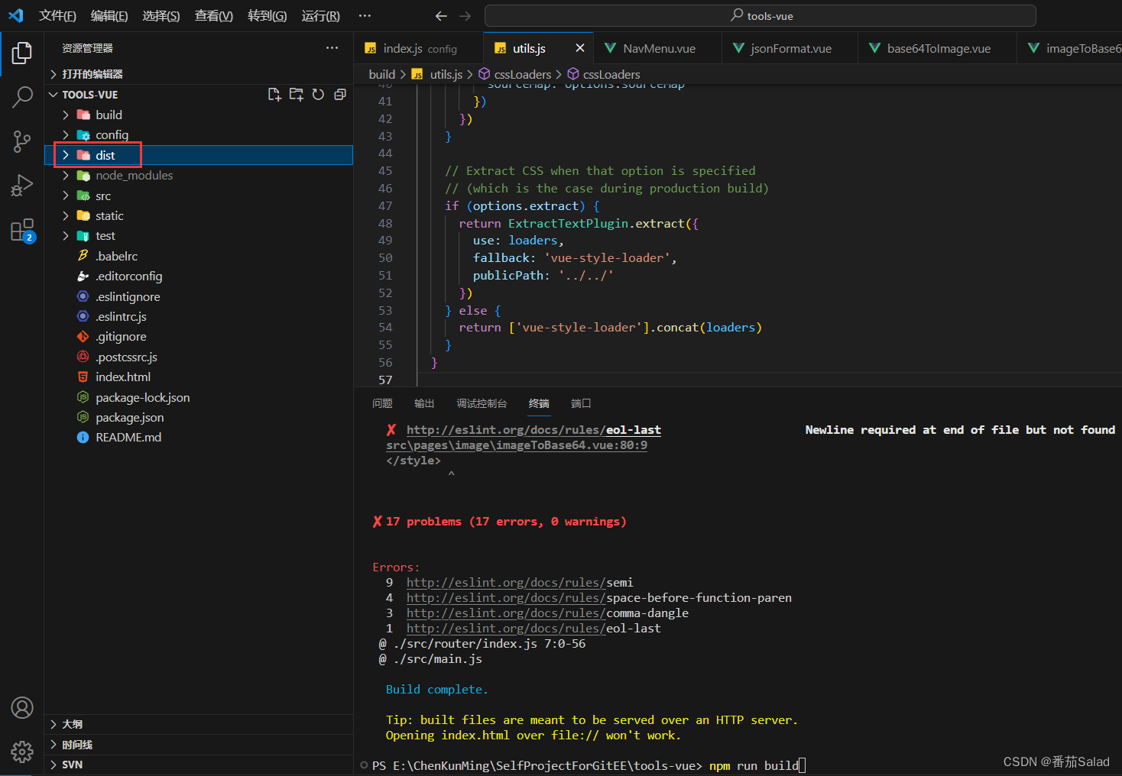Click the tools-vue command center search box
1122x776 pixels.
point(760,16)
